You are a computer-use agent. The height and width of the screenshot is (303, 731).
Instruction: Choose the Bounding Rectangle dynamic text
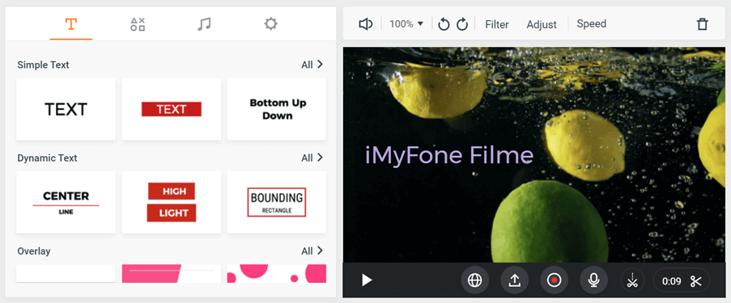click(277, 202)
